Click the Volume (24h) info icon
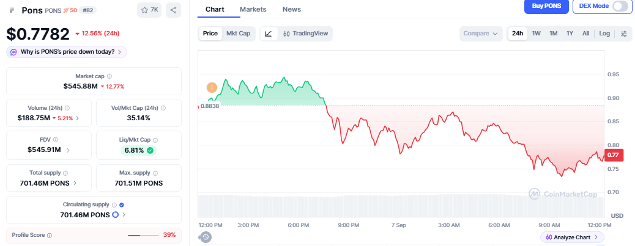The width and height of the screenshot is (635, 246). pyautogui.click(x=67, y=108)
